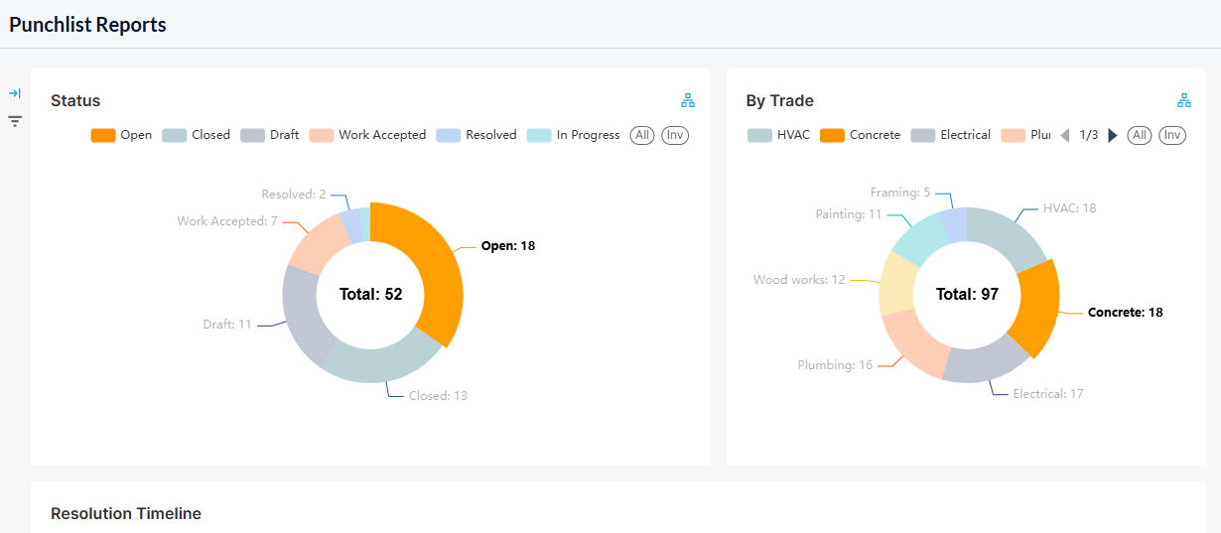1221x533 pixels.
Task: Hide Work Accepted series in Status legend
Action: 367,135
